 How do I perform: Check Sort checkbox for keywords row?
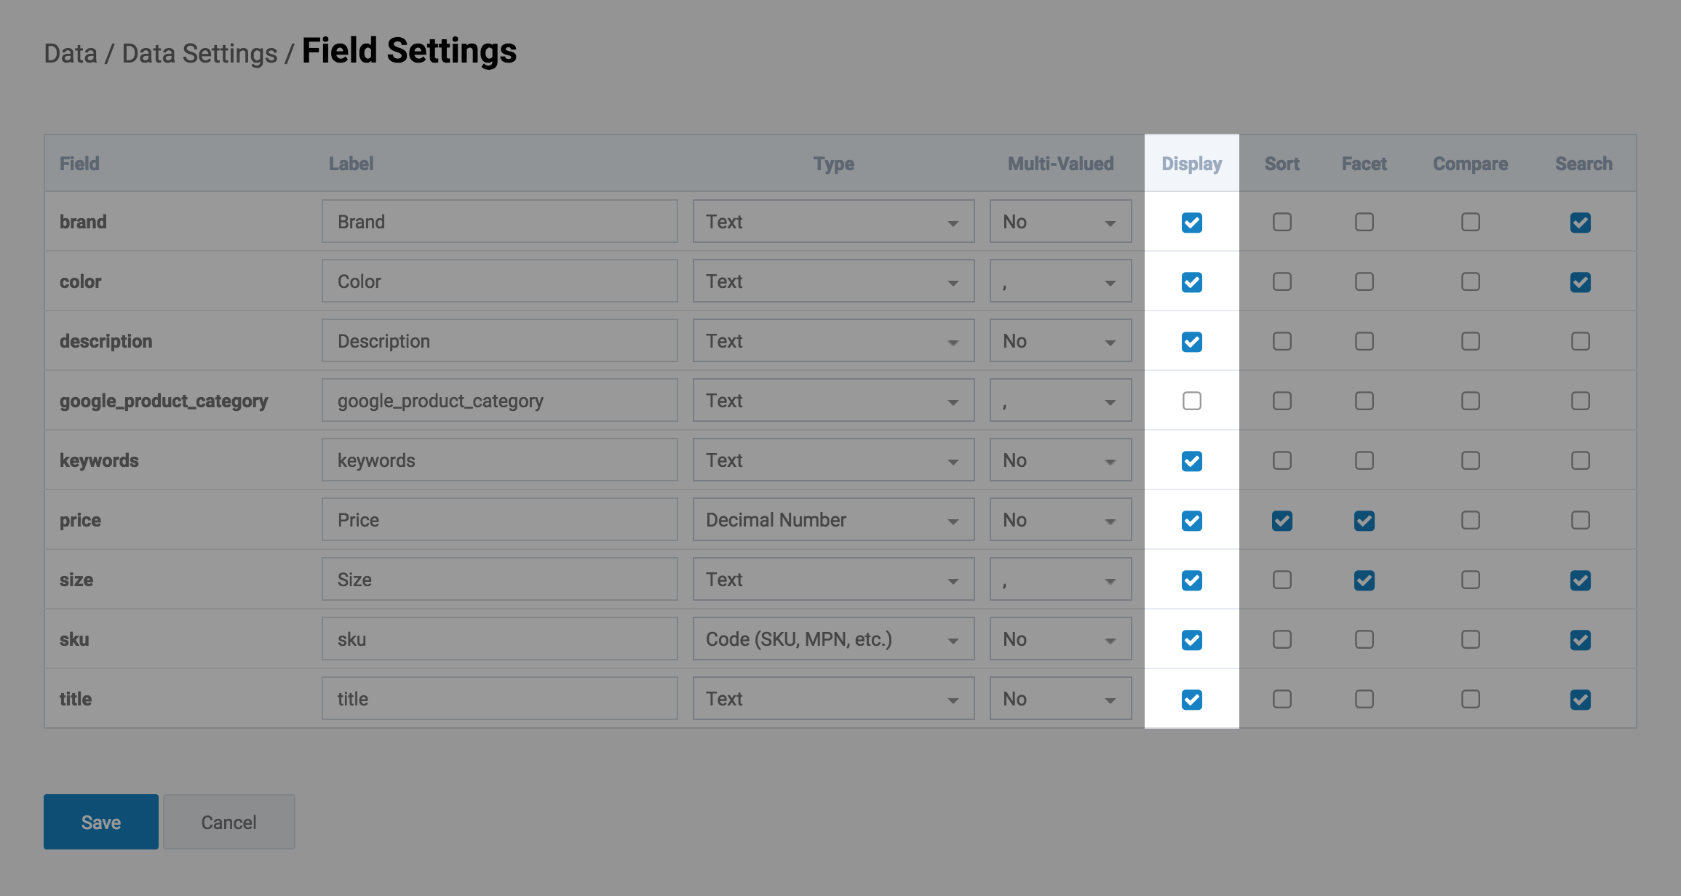[1281, 460]
